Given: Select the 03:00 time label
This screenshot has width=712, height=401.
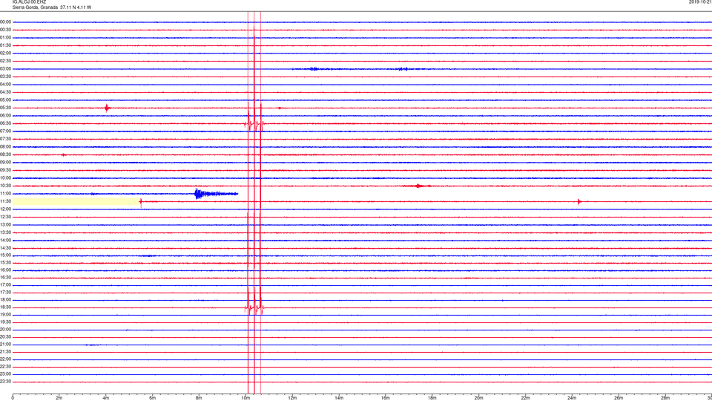Looking at the screenshot, I should (5, 68).
